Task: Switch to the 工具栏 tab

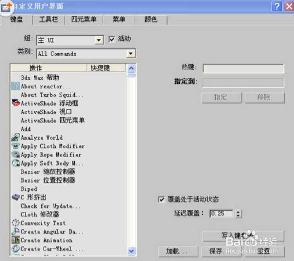Action: coord(49,19)
